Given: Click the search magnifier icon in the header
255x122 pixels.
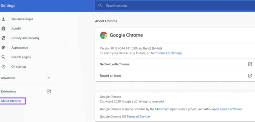Looking at the screenshot, I should (100, 6).
